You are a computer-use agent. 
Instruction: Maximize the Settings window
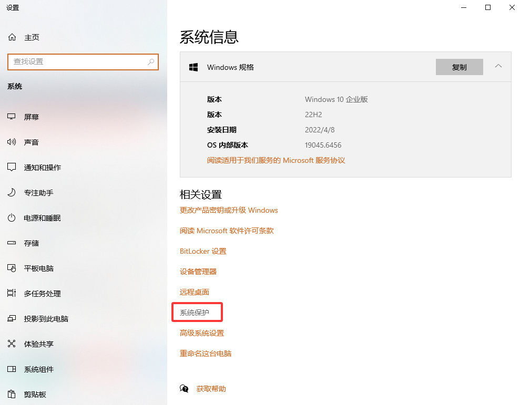(488, 7)
